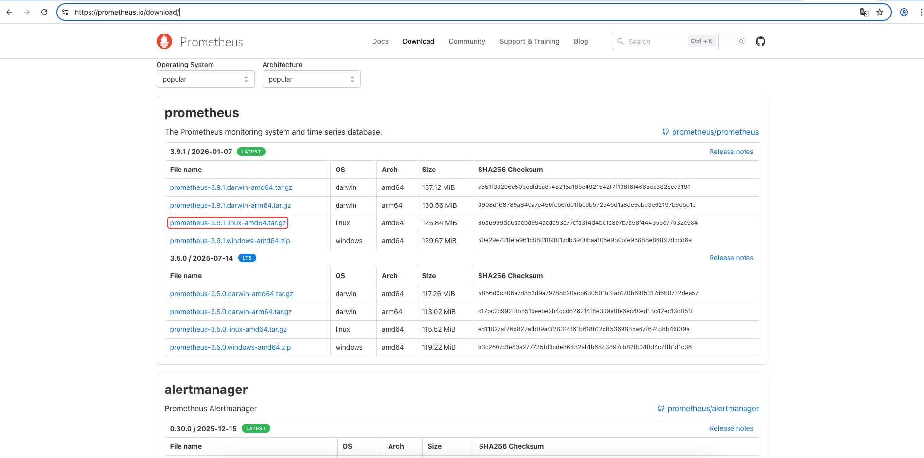This screenshot has width=924, height=458.
Task: Click the 3.5.0 / 2025-07-14 version heading
Action: pos(201,258)
